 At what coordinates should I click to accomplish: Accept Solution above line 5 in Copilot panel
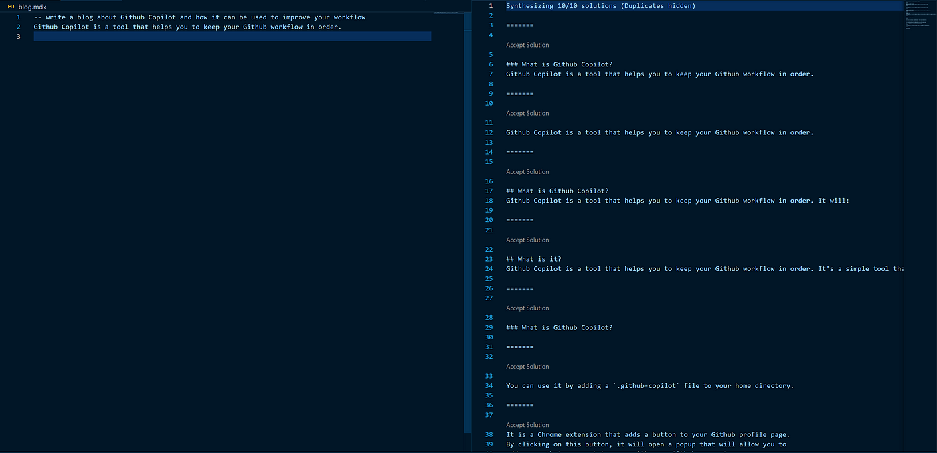point(527,45)
